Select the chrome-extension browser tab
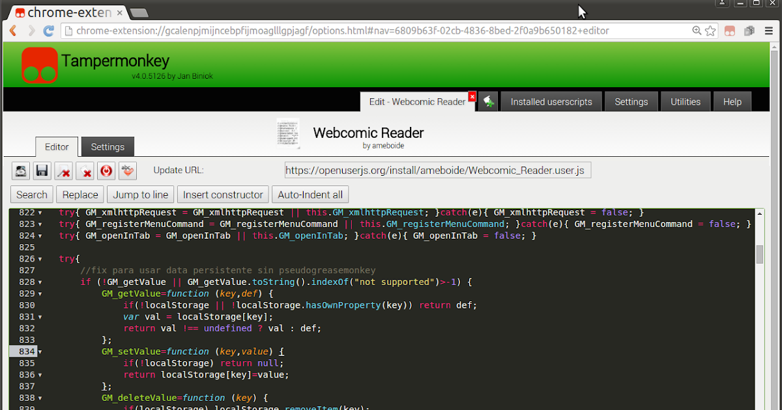782x410 pixels. coord(68,12)
